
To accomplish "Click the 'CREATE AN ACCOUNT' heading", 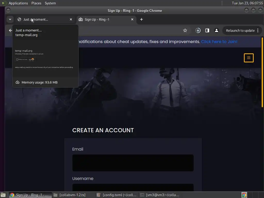I will click(103, 130).
